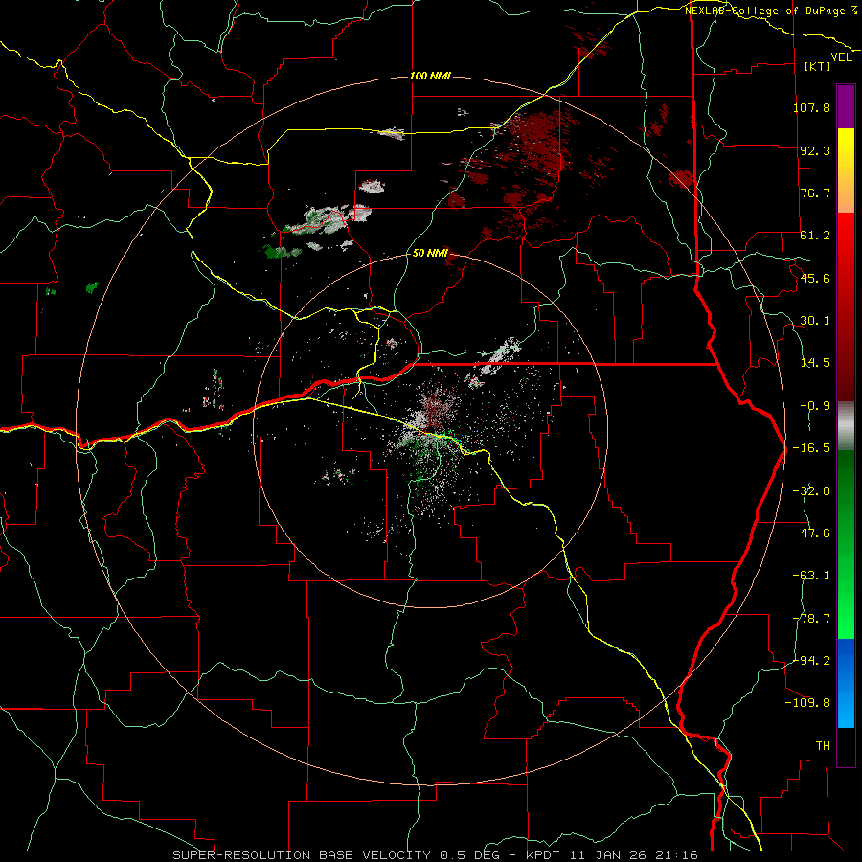This screenshot has height=862, width=862.
Task: Click the 30.1 velocity legend value
Action: pos(815,321)
